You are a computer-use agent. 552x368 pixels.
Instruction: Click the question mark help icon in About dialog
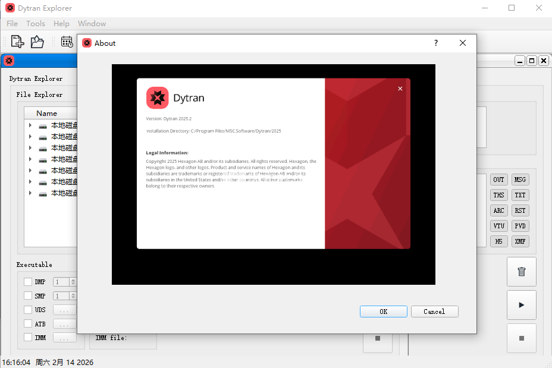click(x=435, y=43)
